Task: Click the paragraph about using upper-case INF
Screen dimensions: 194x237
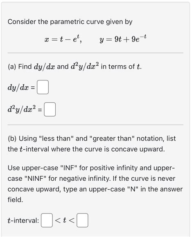Action: tap(95, 184)
